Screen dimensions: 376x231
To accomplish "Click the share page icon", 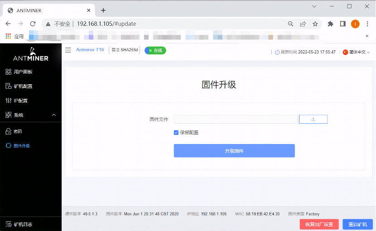I will point(303,24).
